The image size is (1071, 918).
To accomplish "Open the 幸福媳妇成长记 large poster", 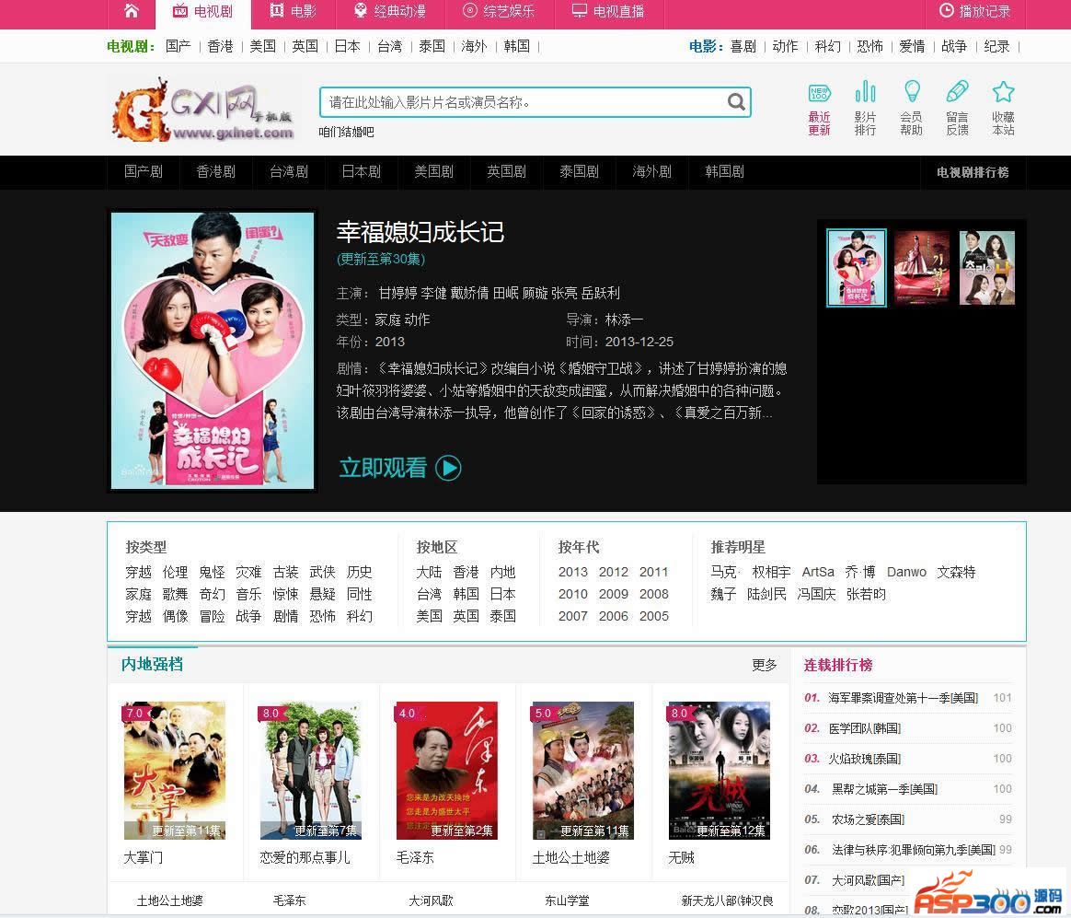I will [x=213, y=351].
